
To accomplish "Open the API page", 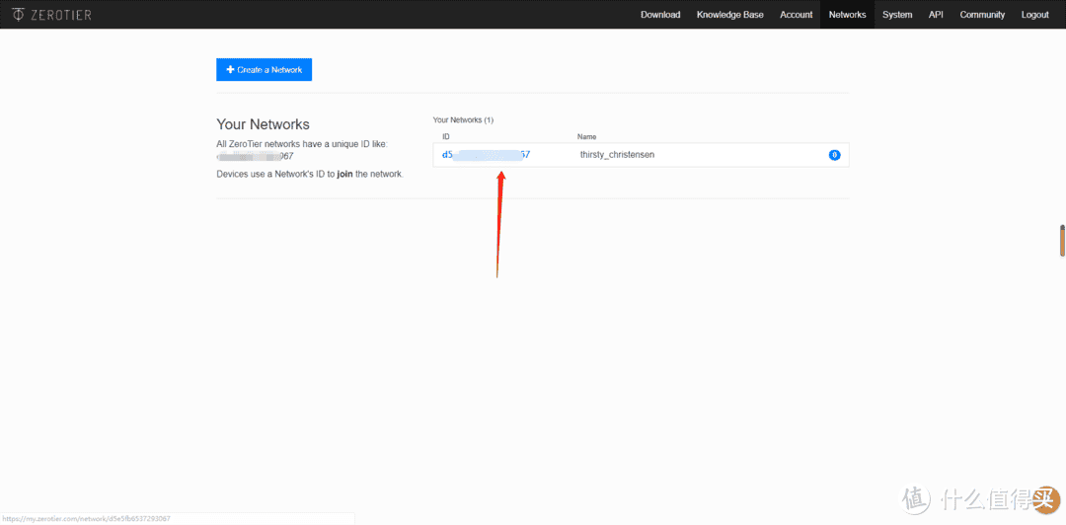I will [936, 14].
